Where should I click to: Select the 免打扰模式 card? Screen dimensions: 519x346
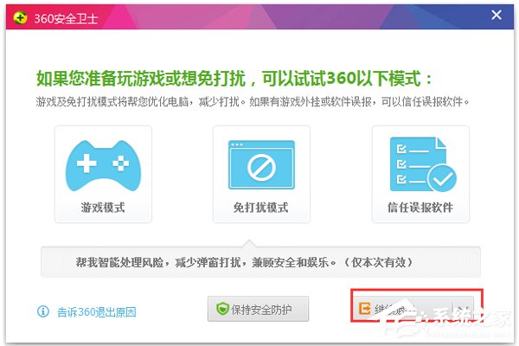pyautogui.click(x=261, y=174)
